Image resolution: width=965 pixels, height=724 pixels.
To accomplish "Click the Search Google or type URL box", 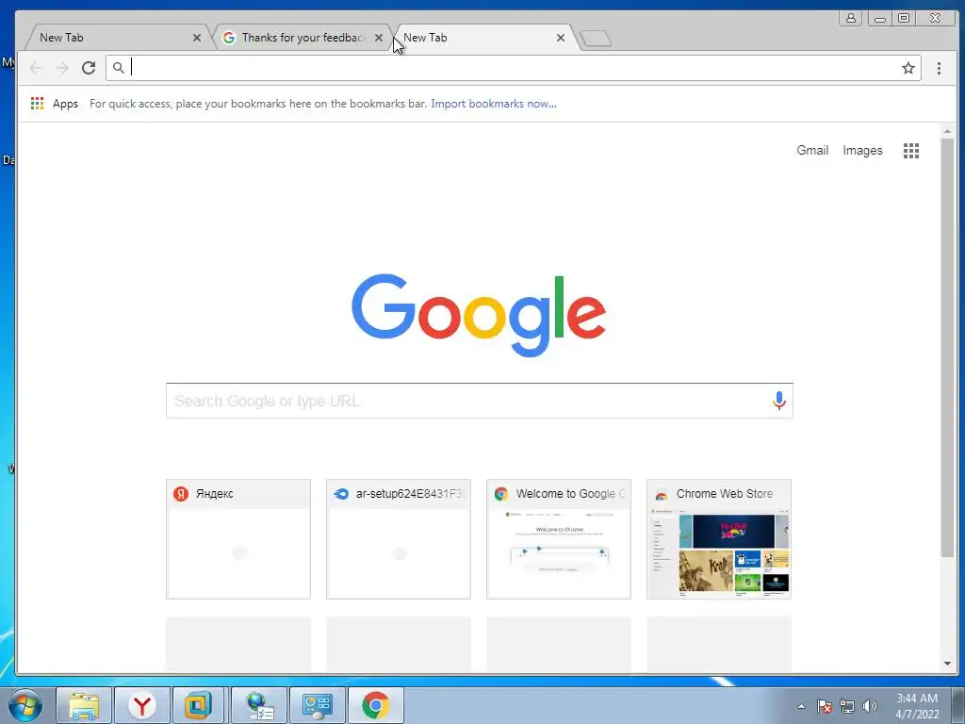I will tap(480, 401).
